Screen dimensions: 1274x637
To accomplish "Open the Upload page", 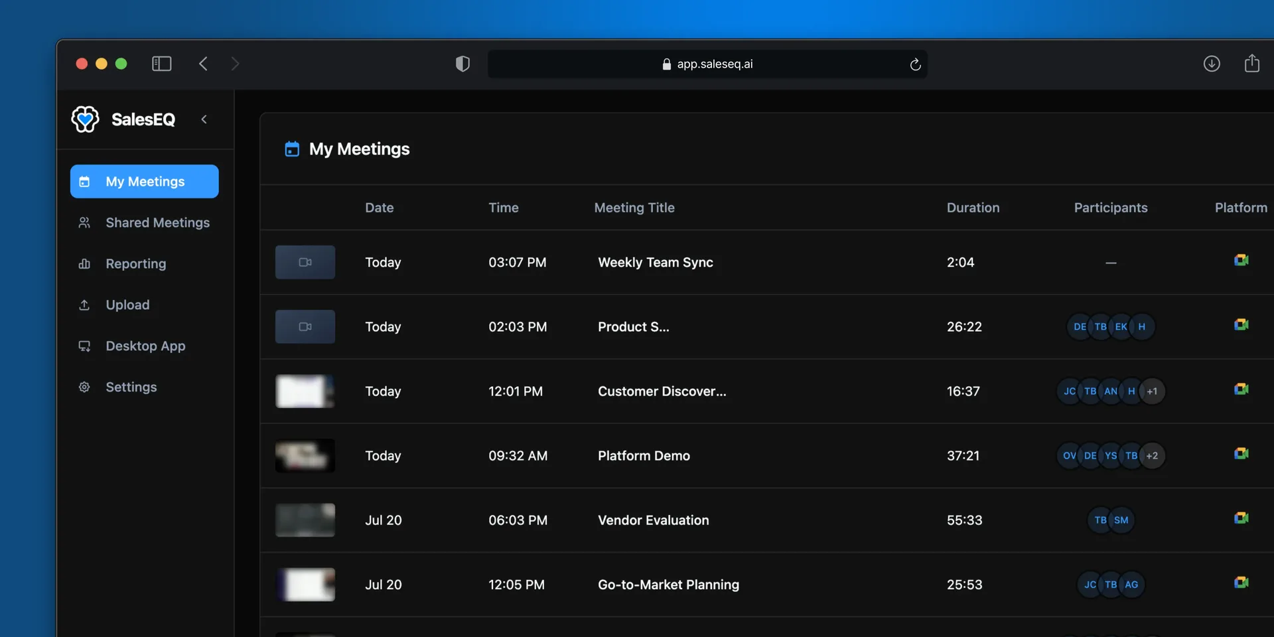I will [145, 305].
